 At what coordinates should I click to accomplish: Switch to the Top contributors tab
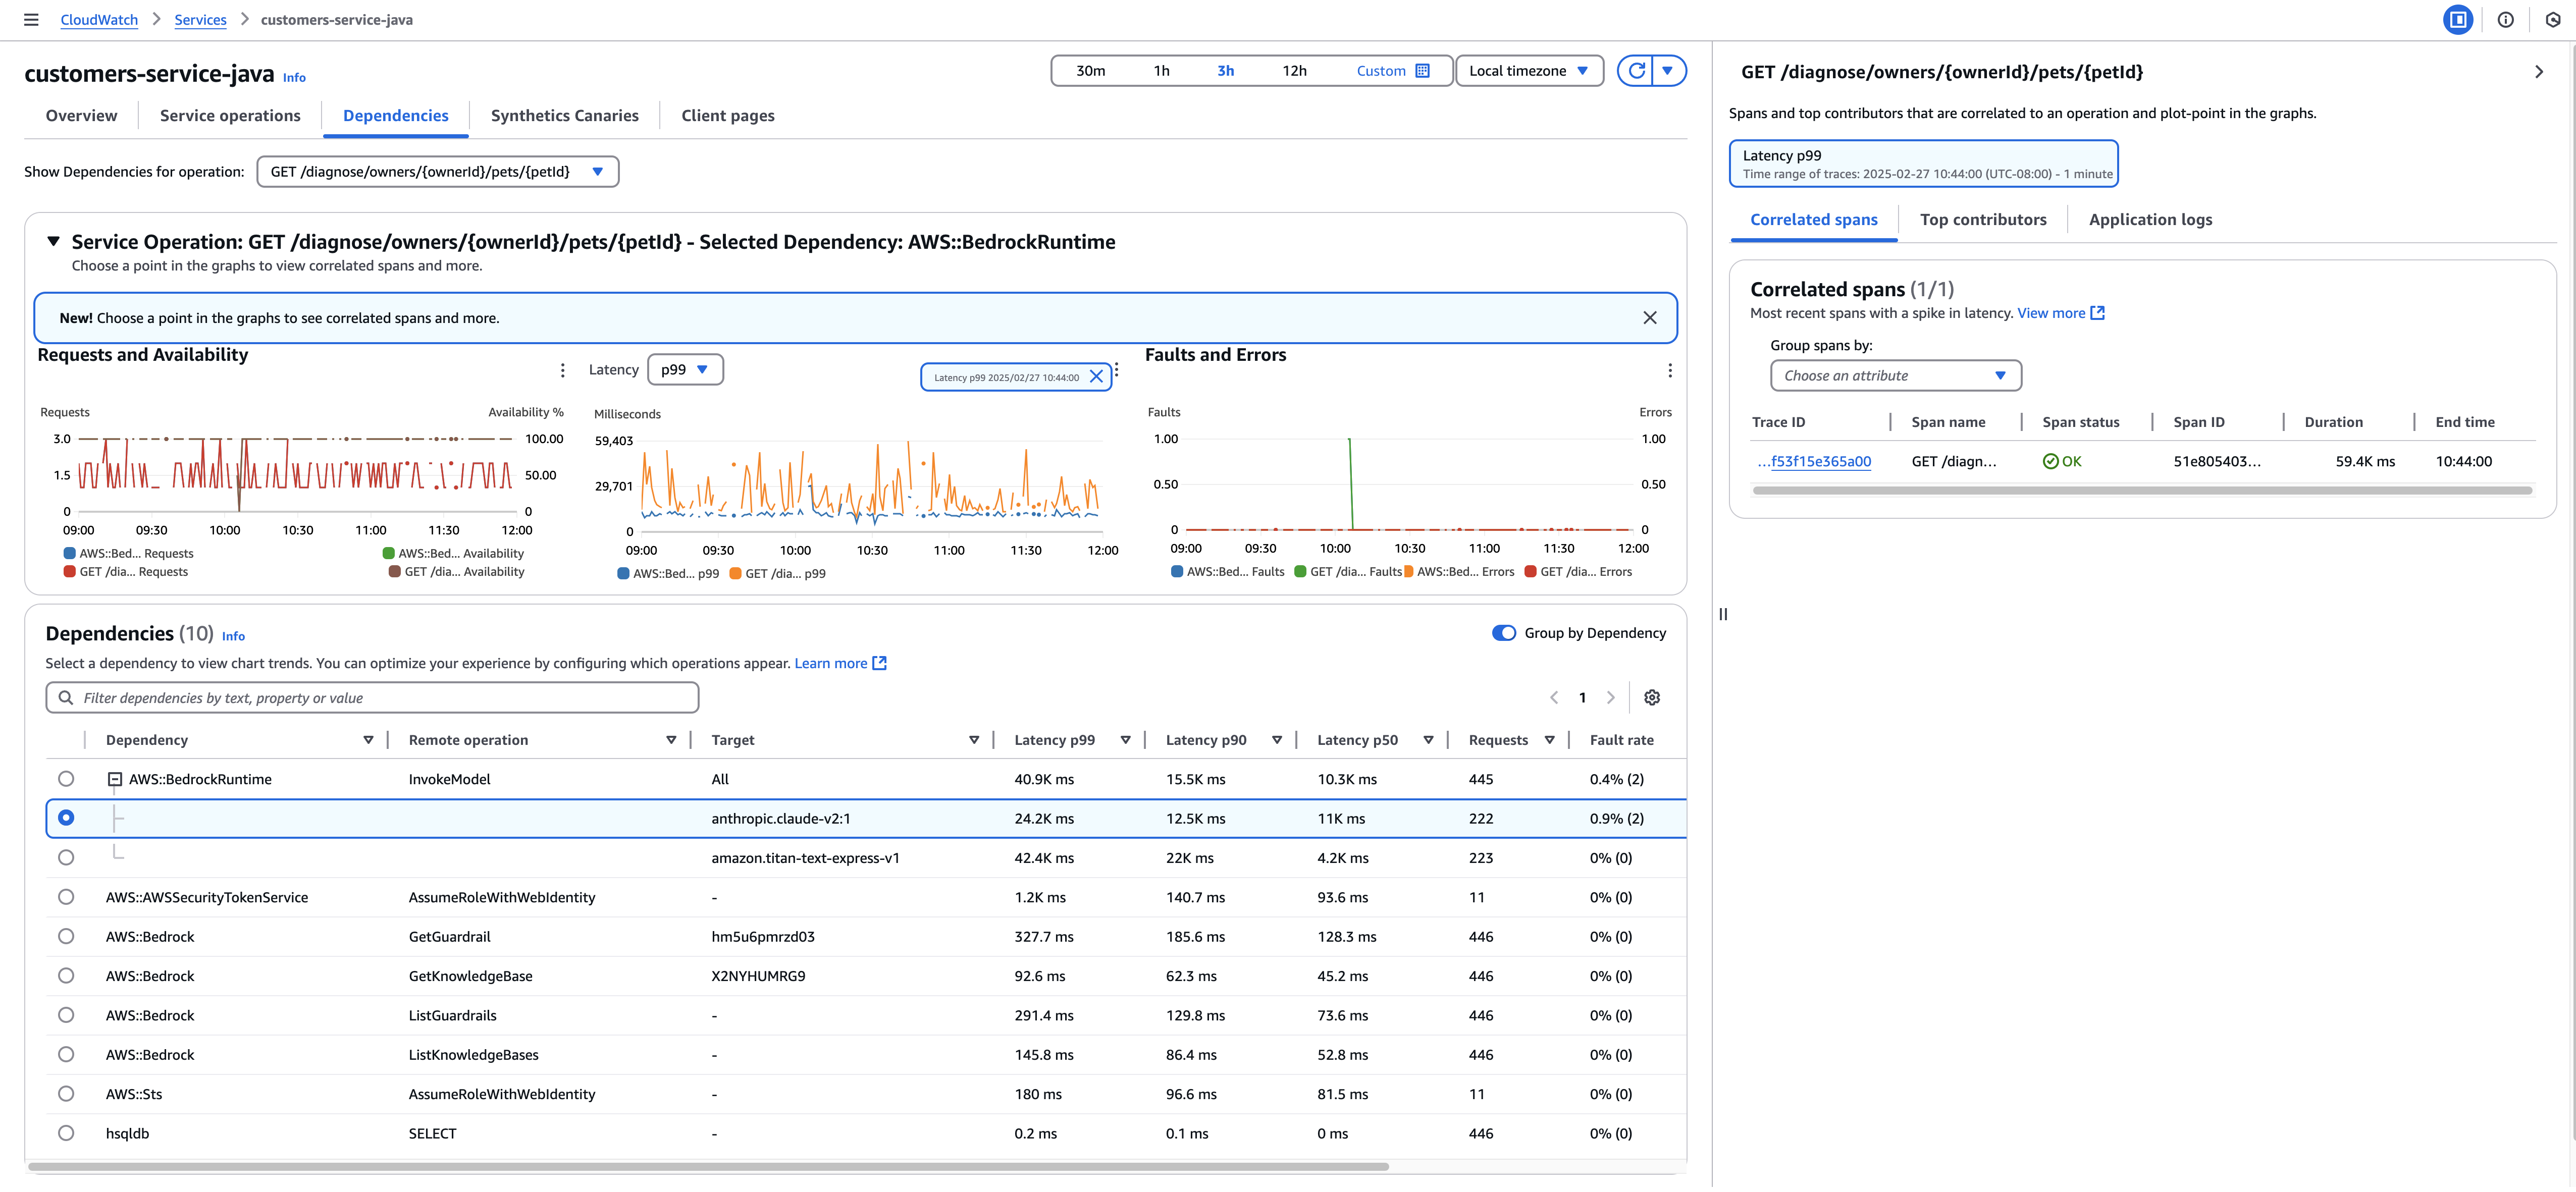[1983, 219]
